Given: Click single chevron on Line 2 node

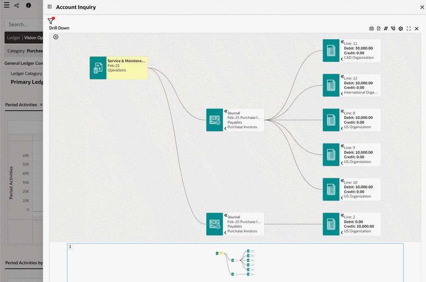Looking at the screenshot, I should [x=342, y=233].
